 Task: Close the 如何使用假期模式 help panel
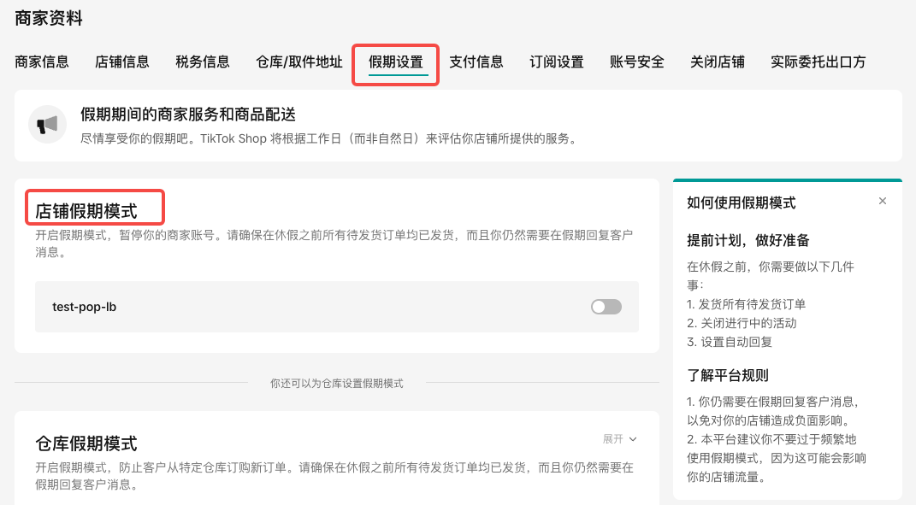click(883, 202)
